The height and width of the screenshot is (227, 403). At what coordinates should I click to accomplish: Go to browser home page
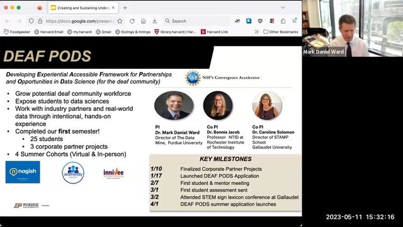[144, 21]
